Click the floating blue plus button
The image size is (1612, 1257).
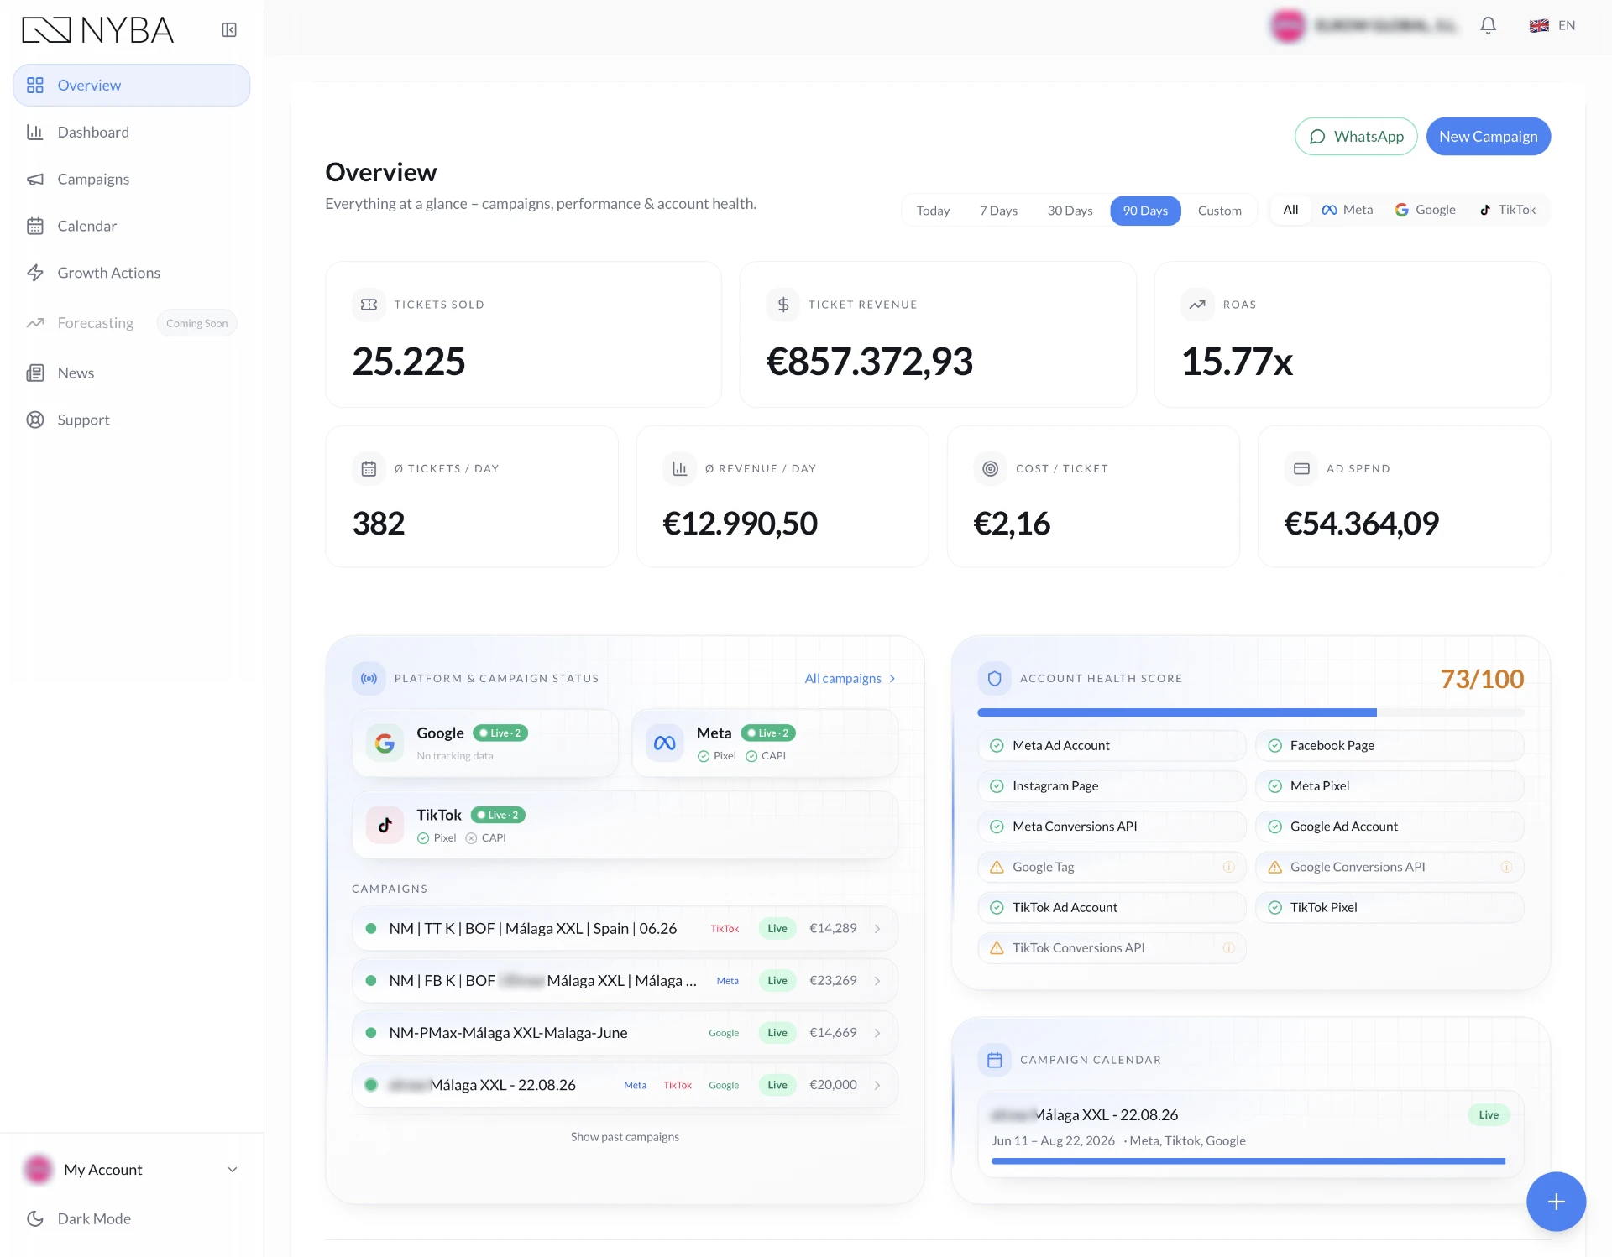(1556, 1202)
